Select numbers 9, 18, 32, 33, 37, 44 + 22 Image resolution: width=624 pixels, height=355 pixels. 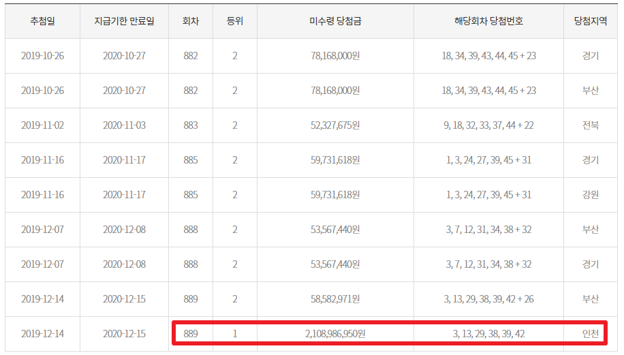488,125
